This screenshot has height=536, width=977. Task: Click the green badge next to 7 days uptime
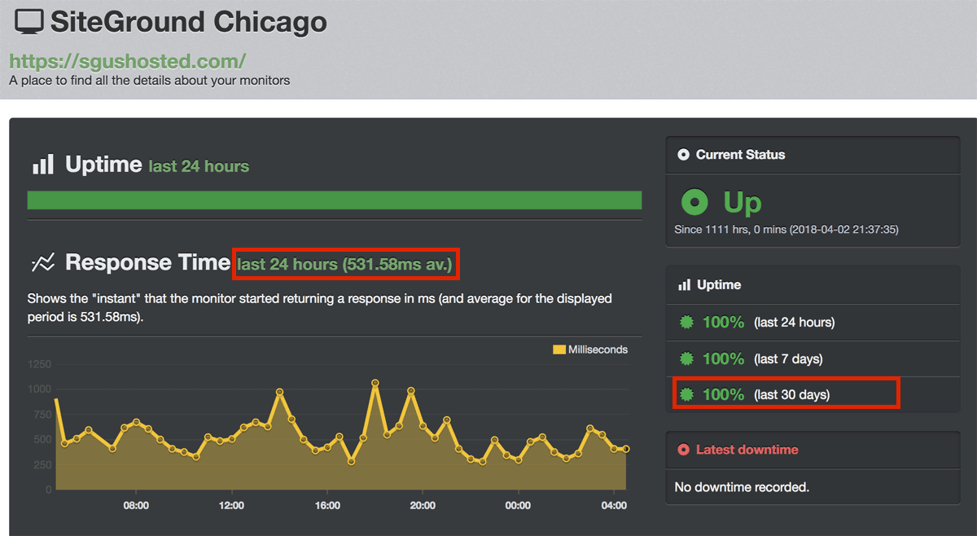tap(687, 358)
